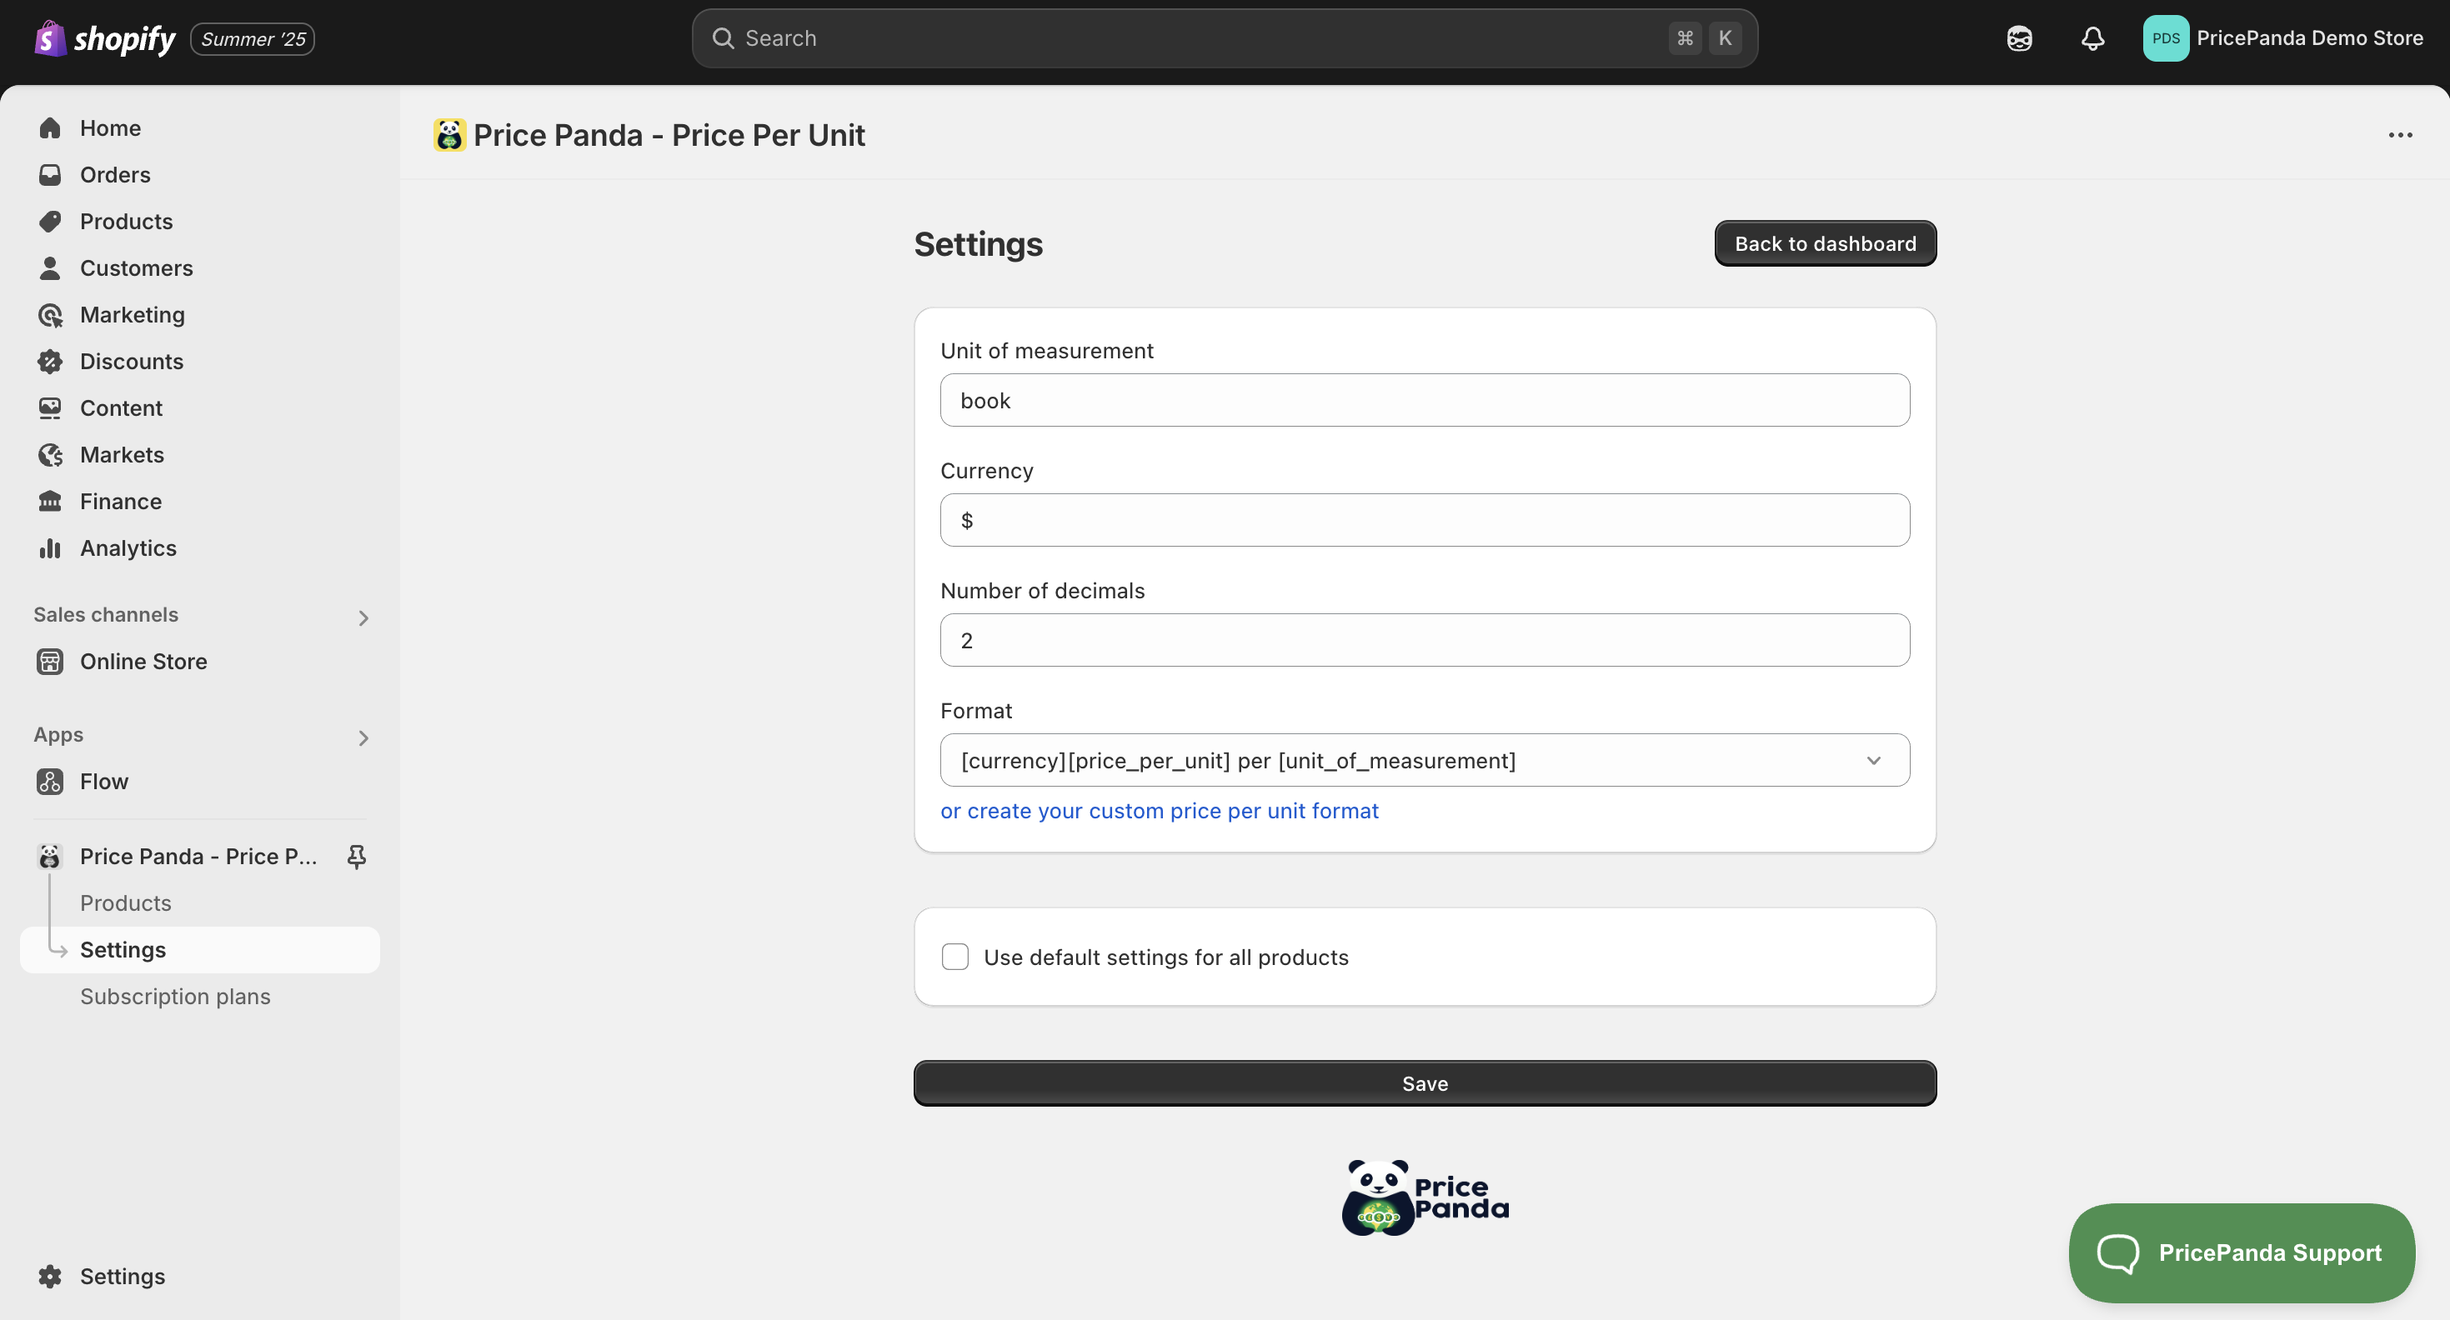Click the Products tag icon
The height and width of the screenshot is (1320, 2450).
click(x=50, y=222)
